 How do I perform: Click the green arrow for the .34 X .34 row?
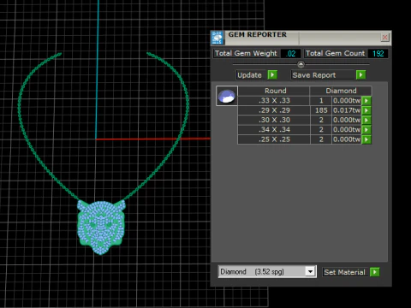366,130
